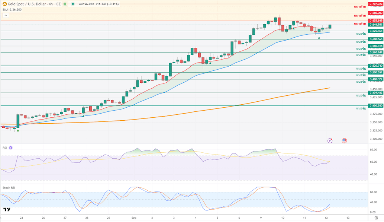The height and width of the screenshot is (222, 384).
Task: Click the 3,707.022 resistance price label
Action: (x=376, y=4)
